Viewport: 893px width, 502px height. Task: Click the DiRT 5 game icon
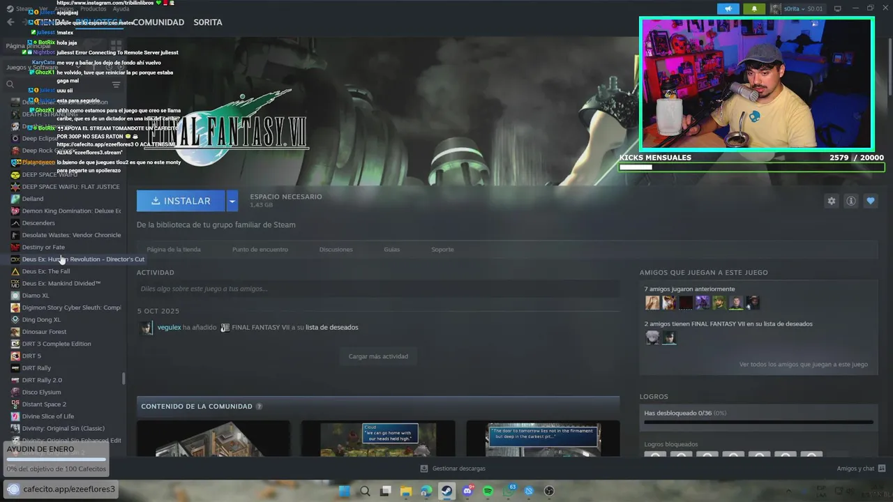[15, 356]
